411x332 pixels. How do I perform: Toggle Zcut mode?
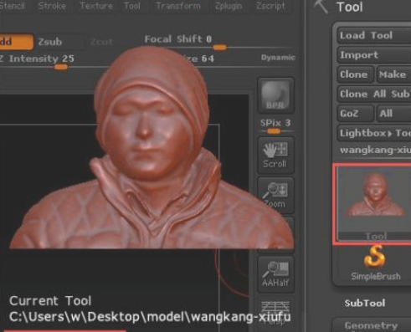click(101, 42)
